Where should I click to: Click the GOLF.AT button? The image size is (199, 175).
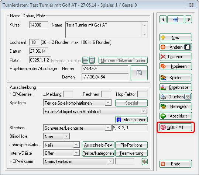coord(176,127)
